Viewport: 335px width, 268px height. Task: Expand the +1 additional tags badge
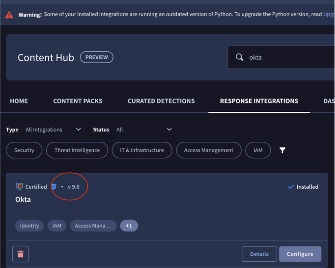(x=129, y=226)
